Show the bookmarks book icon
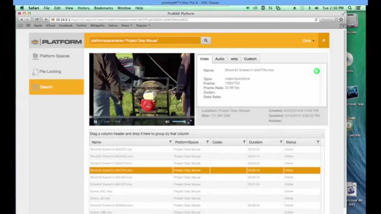This screenshot has width=381, height=214. point(21,26)
